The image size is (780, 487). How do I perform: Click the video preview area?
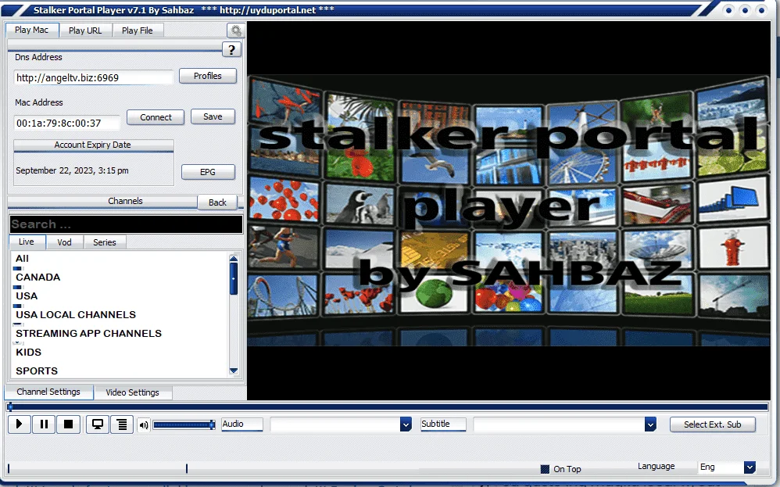pyautogui.click(x=508, y=210)
